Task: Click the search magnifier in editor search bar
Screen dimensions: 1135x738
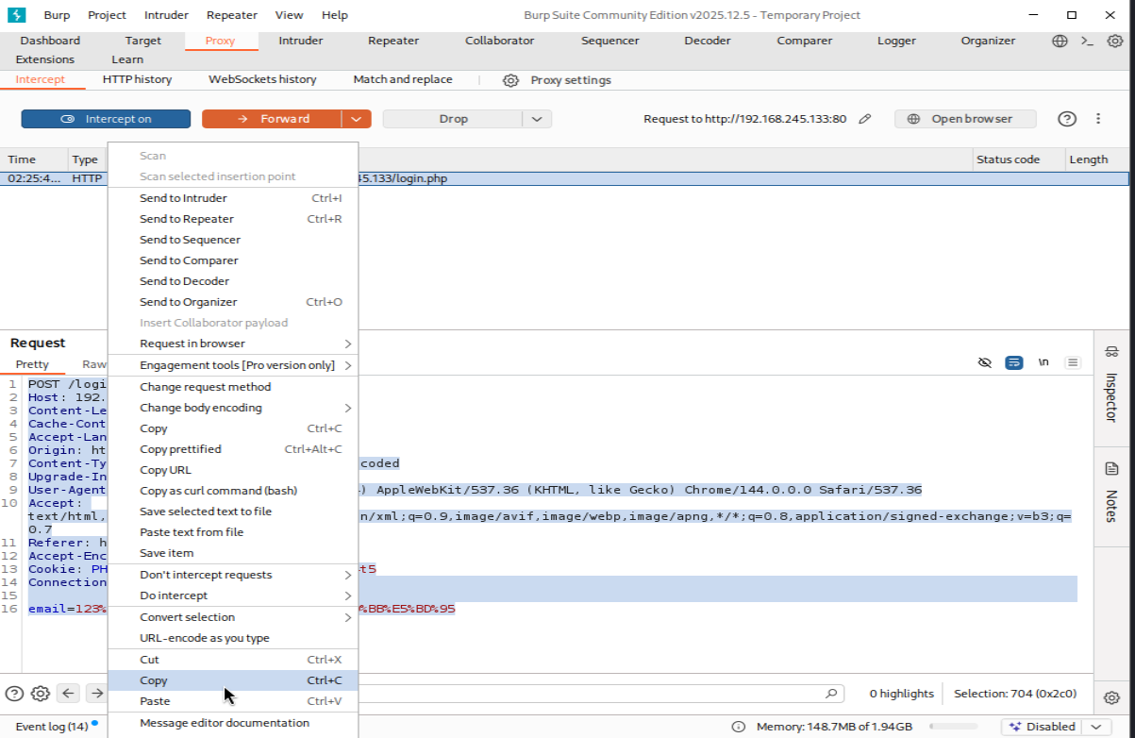Action: tap(831, 694)
